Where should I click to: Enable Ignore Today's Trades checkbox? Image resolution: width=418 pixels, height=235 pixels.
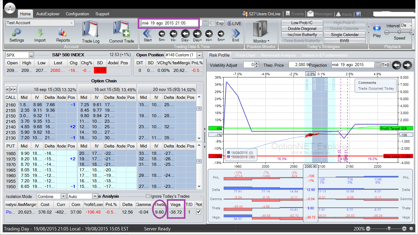coord(148,196)
